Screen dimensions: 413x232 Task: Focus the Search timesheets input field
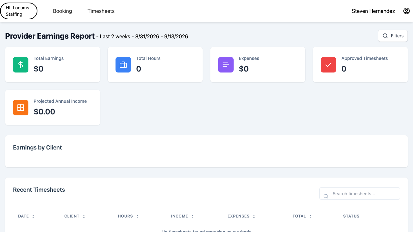tap(360, 194)
